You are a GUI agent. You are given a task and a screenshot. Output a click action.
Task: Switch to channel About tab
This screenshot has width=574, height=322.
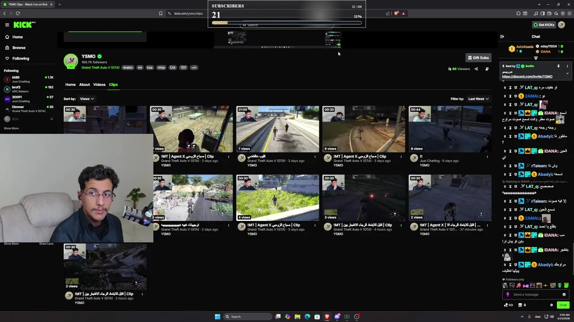84,85
